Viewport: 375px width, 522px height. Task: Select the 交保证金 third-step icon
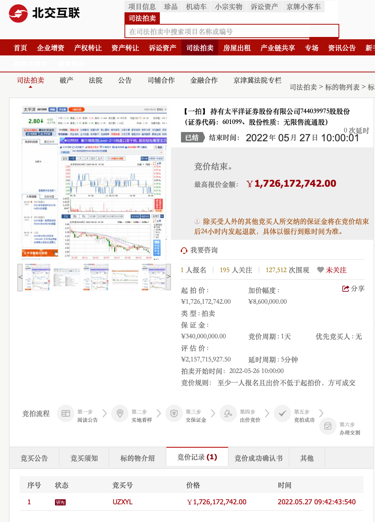click(x=174, y=413)
